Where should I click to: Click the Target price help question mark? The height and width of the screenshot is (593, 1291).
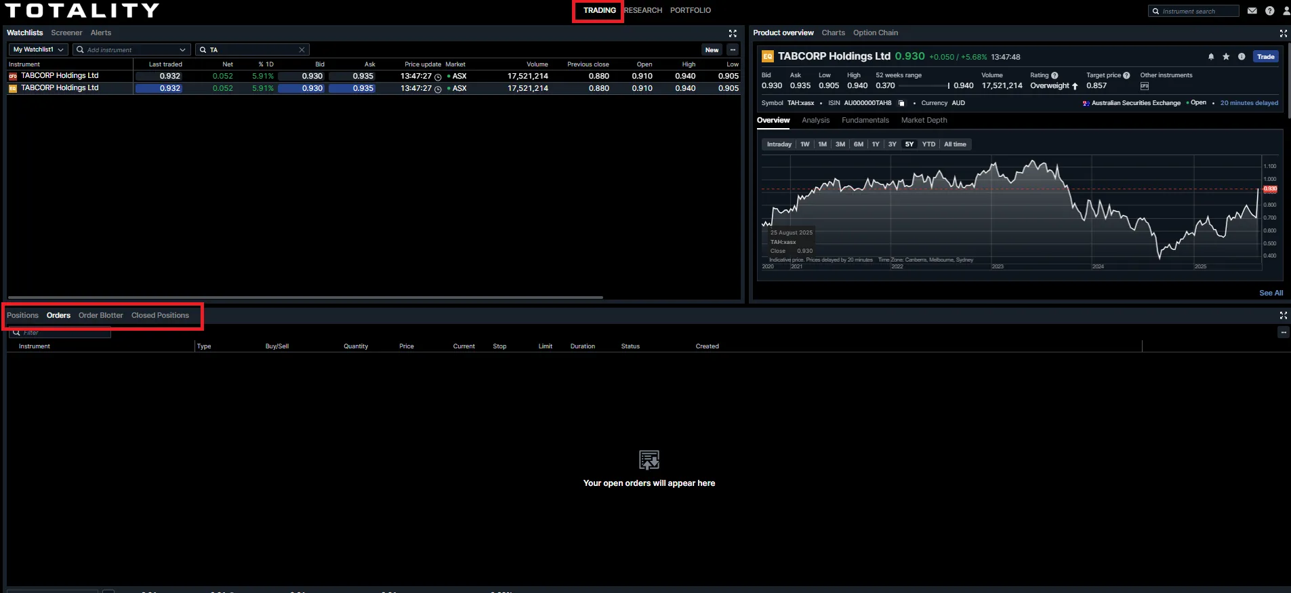tap(1126, 75)
